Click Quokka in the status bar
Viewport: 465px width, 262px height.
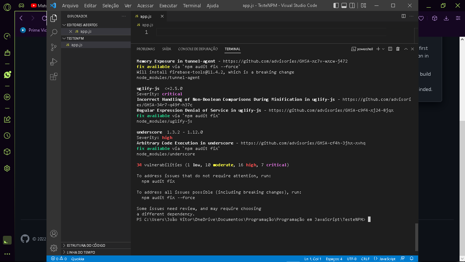coord(78,259)
